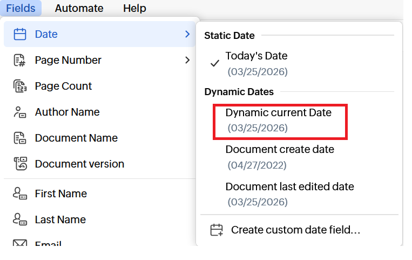Click the First Name contact icon

pyautogui.click(x=19, y=194)
